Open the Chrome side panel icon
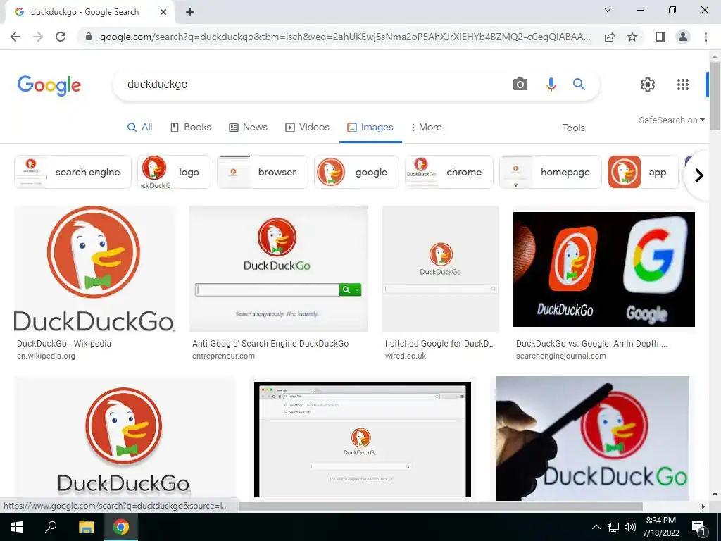Image resolution: width=721 pixels, height=541 pixels. pyautogui.click(x=660, y=37)
